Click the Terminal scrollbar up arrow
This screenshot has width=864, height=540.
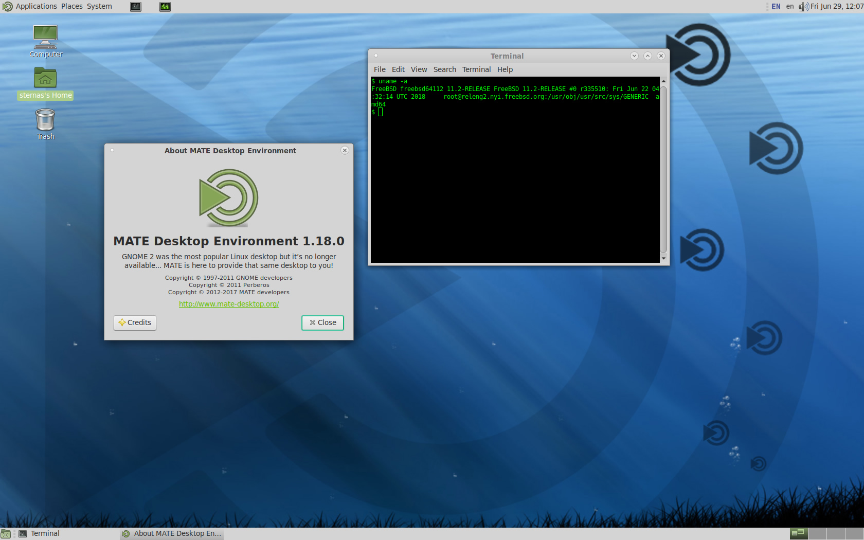(x=663, y=81)
